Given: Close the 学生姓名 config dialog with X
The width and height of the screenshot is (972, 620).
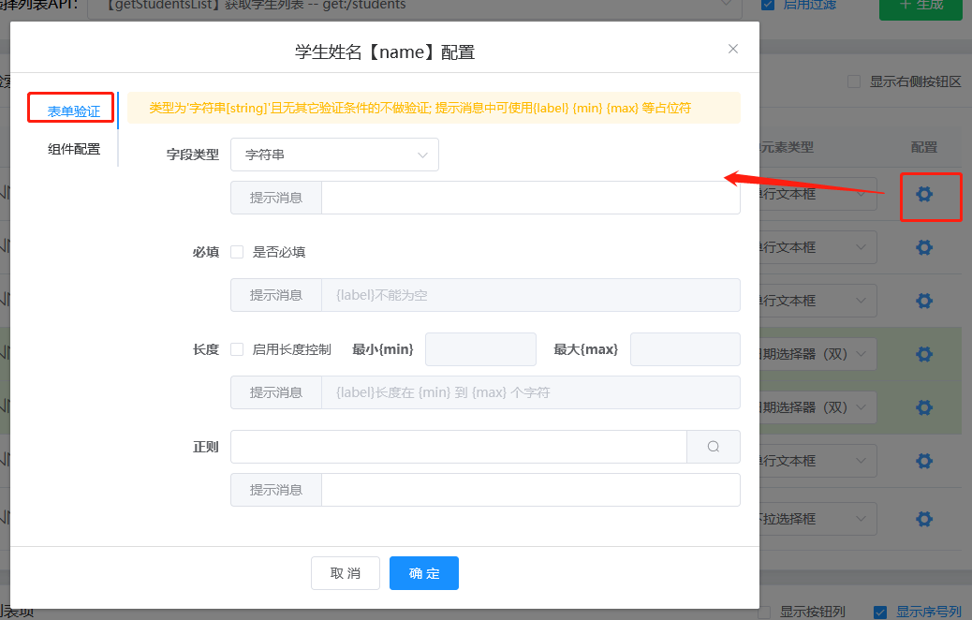Looking at the screenshot, I should pos(733,49).
